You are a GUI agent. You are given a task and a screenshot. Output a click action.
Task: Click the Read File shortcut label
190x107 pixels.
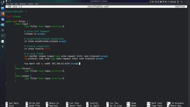(x=34, y=106)
